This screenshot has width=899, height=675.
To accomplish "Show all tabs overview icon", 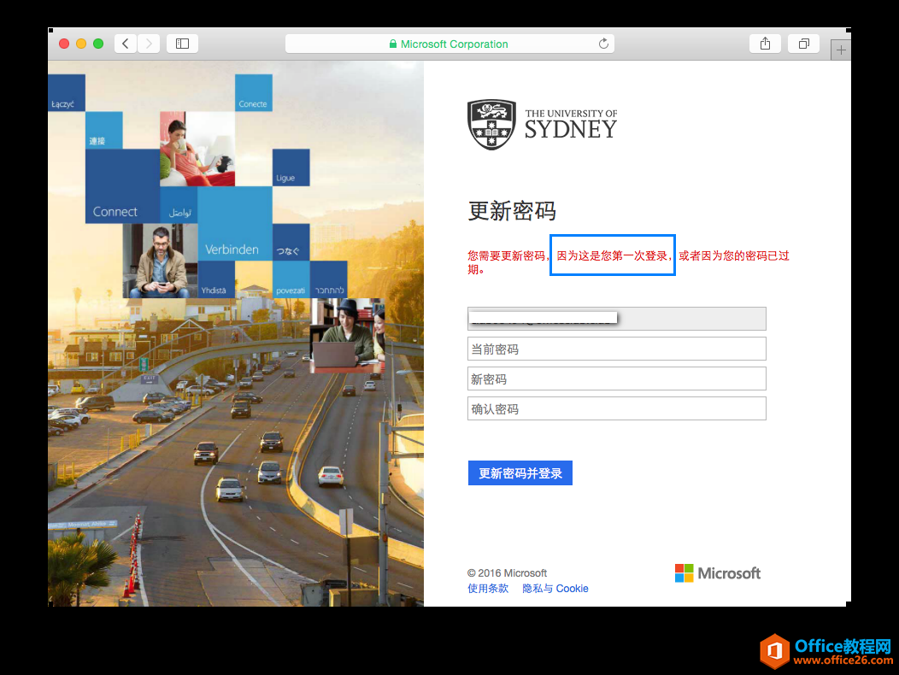I will (x=803, y=44).
